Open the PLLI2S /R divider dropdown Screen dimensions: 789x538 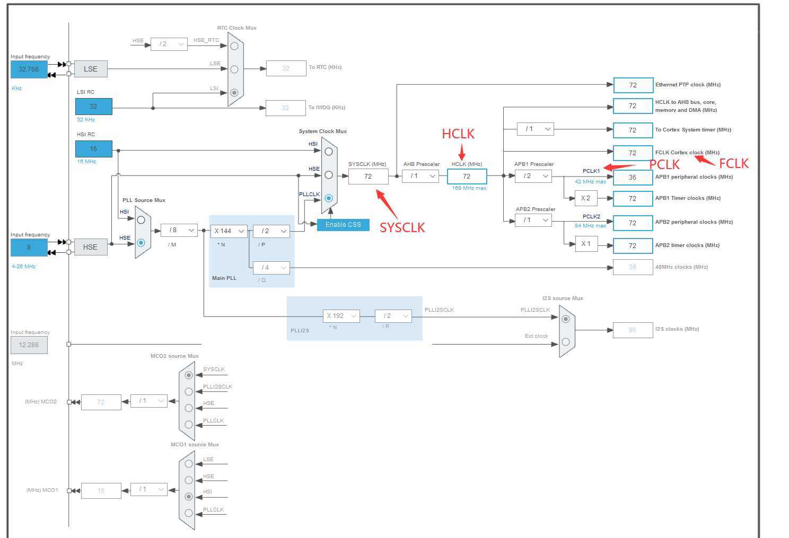coord(393,316)
